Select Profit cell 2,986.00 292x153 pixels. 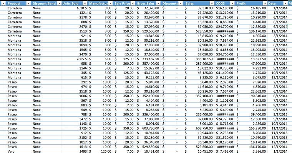(251, 151)
